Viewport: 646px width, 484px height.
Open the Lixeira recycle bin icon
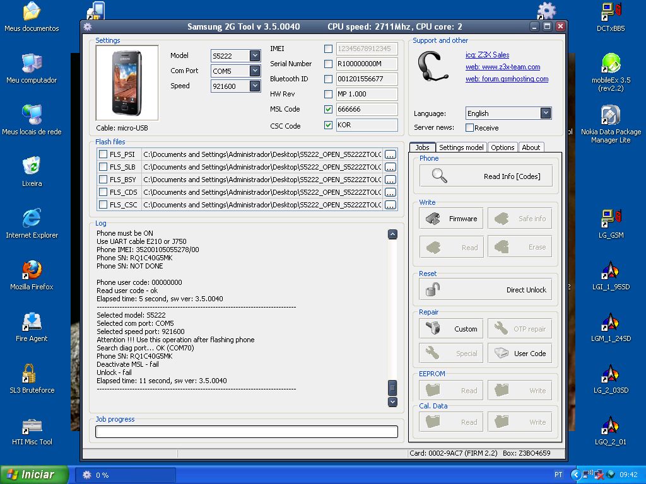tap(32, 172)
